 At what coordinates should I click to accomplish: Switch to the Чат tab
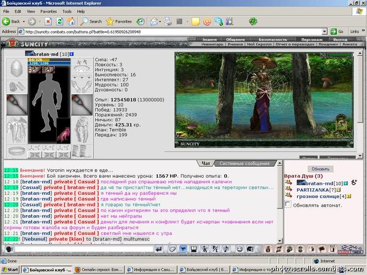(x=206, y=163)
